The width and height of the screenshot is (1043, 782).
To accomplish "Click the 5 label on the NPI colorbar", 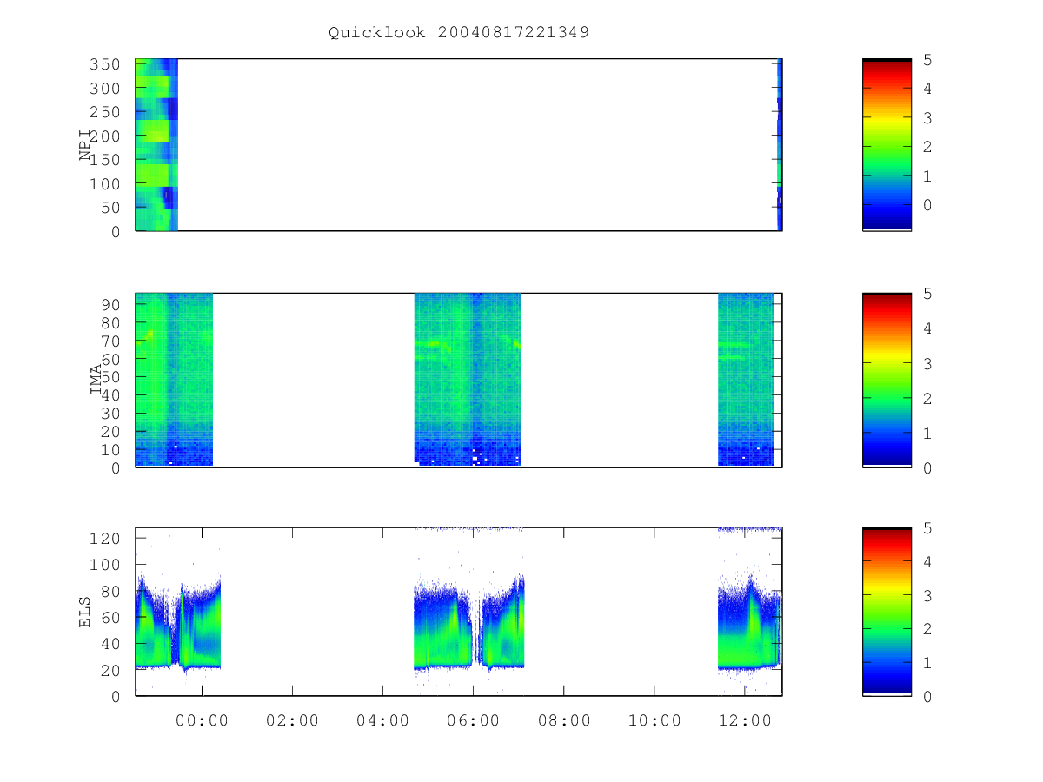I will tap(928, 60).
